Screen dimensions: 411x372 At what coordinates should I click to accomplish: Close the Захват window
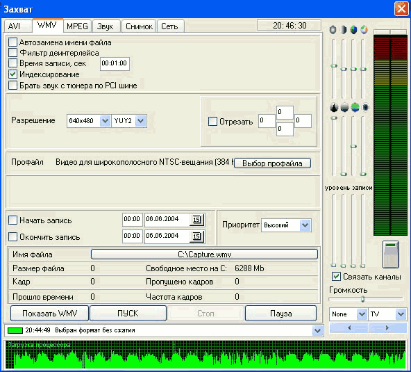click(x=401, y=9)
